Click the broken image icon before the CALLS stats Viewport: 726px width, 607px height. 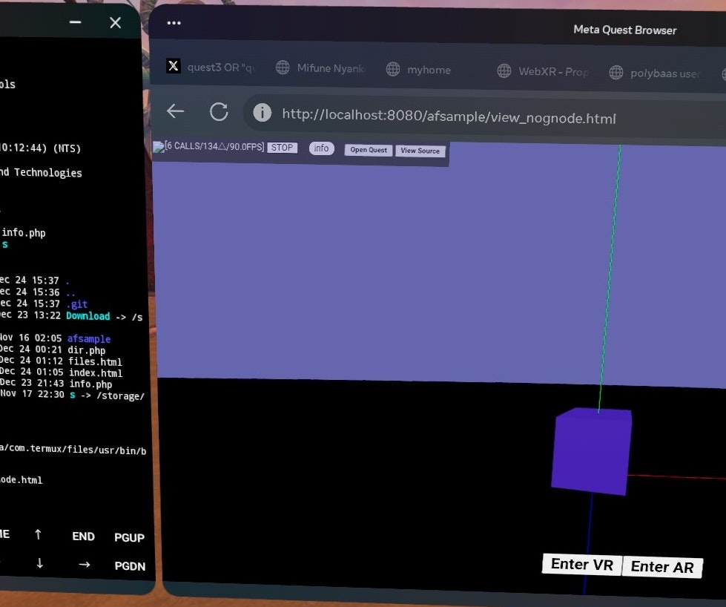pyautogui.click(x=159, y=148)
